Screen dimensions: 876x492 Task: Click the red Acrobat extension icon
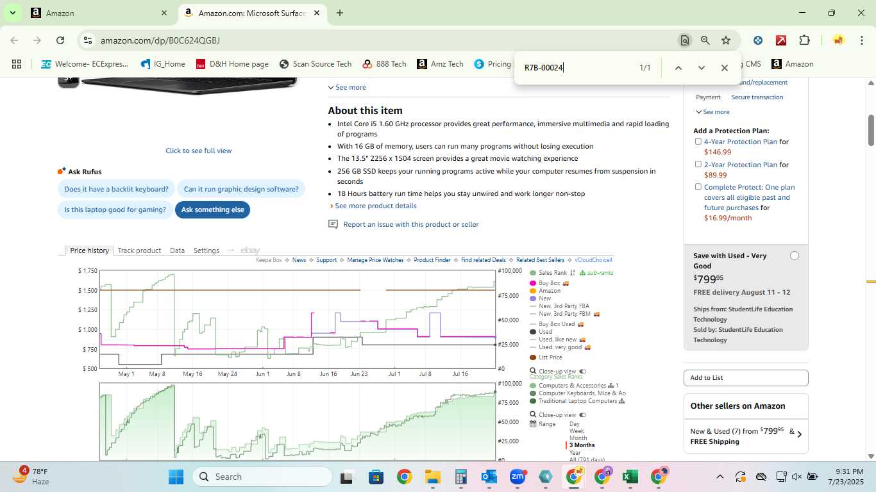781,40
